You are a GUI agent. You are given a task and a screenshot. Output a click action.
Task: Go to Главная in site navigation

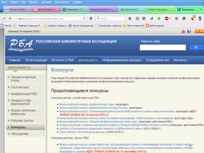pos(15,60)
